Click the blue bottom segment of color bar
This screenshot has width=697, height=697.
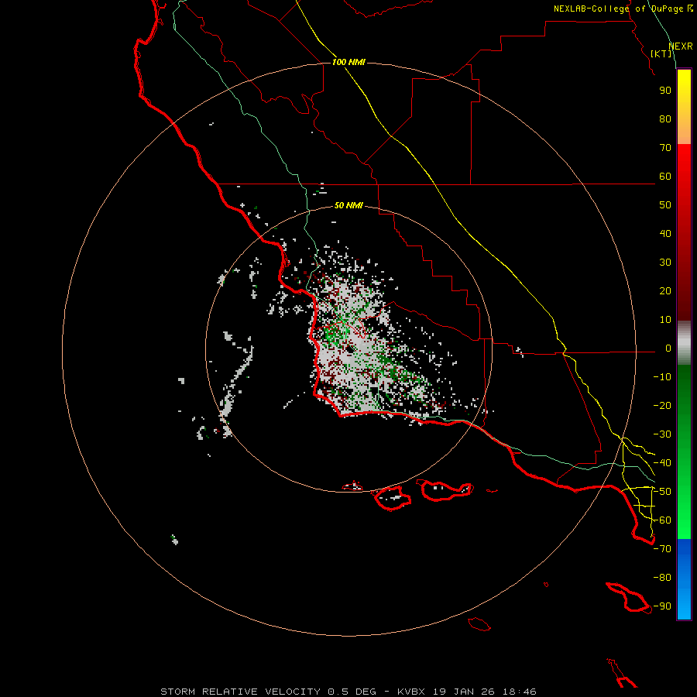(x=684, y=579)
